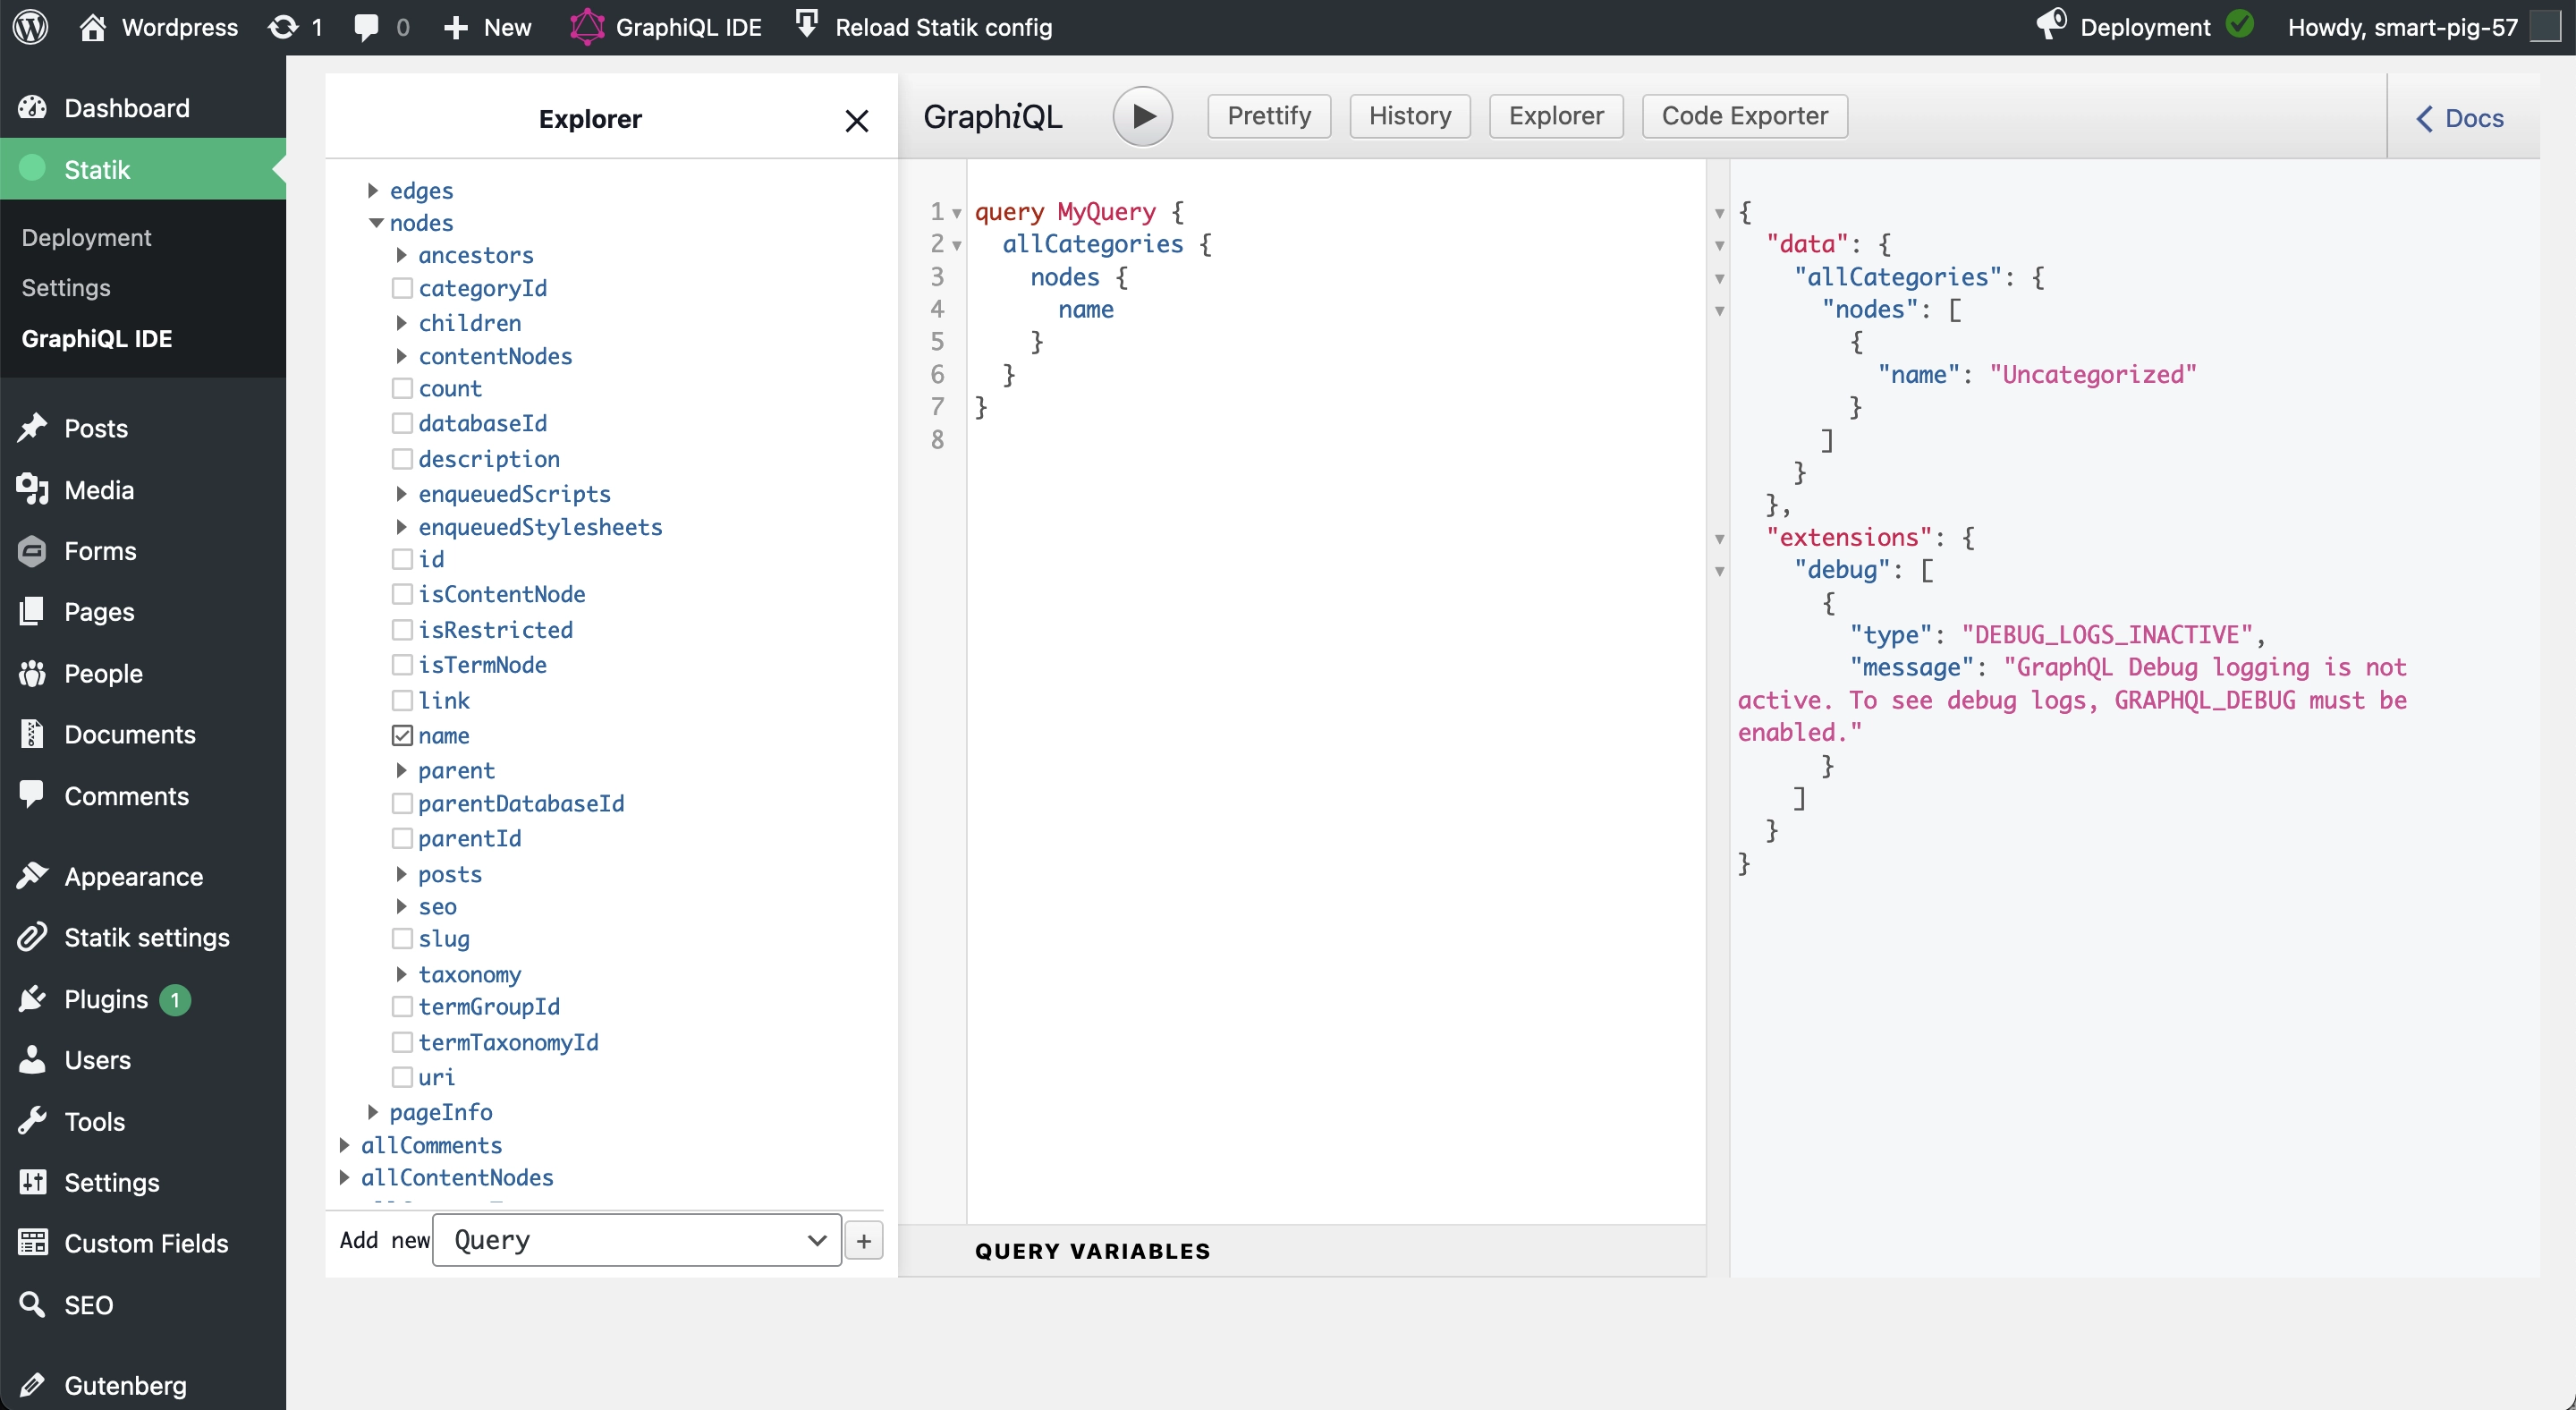Toggle the name field checkbox

(x=401, y=735)
